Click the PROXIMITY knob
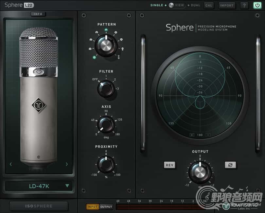This screenshot has width=265, height=213. tap(106, 164)
